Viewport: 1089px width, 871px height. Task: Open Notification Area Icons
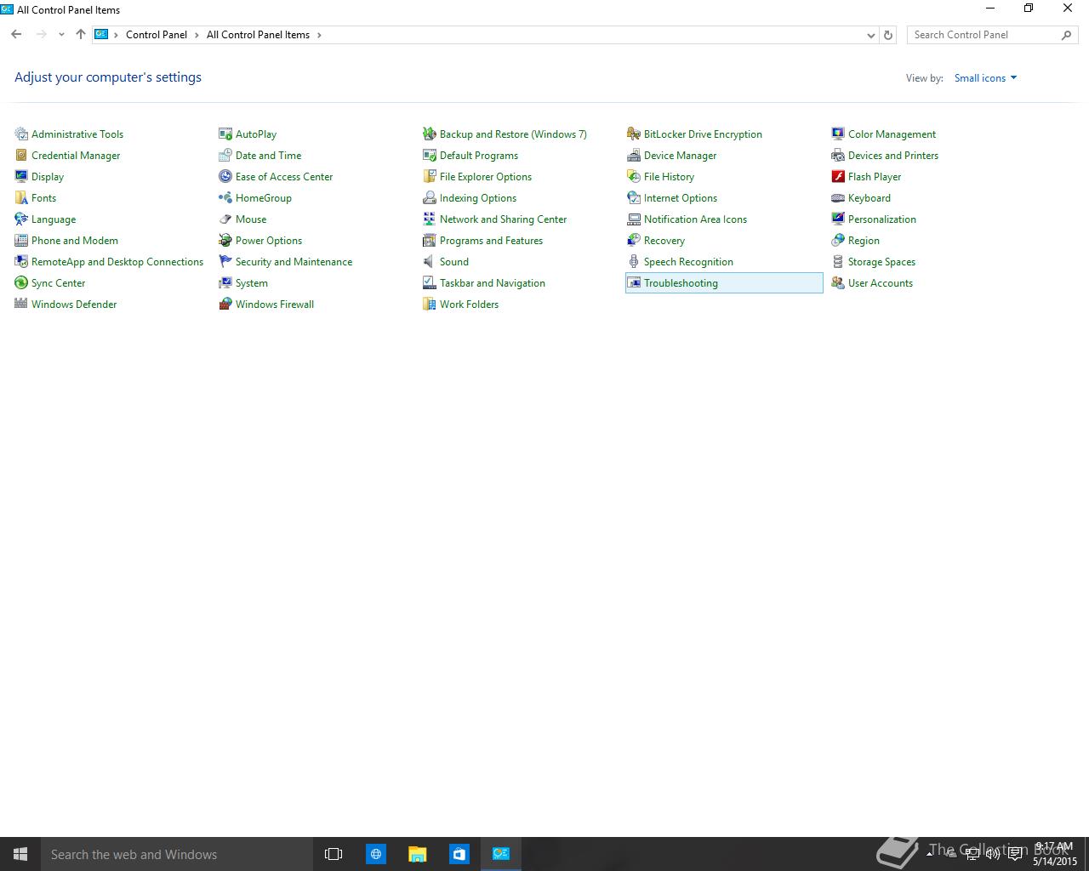click(695, 219)
